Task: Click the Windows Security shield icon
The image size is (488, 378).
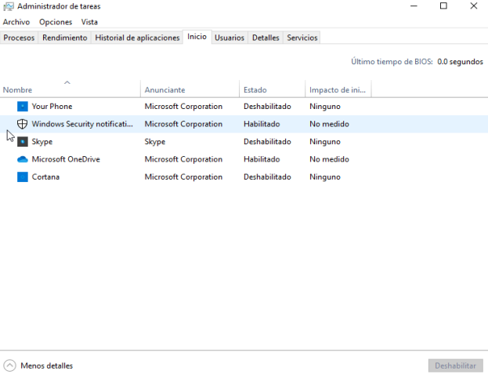Action: point(23,124)
